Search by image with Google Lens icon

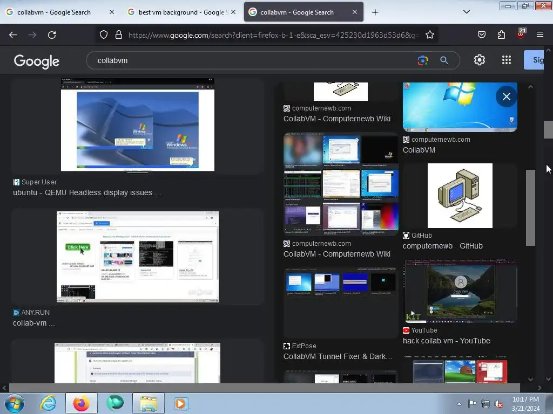coord(422,60)
